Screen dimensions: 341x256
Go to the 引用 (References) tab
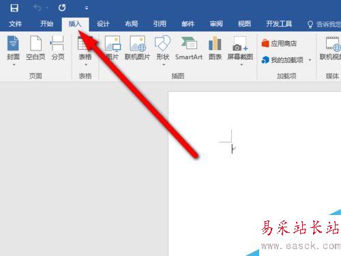pos(160,24)
